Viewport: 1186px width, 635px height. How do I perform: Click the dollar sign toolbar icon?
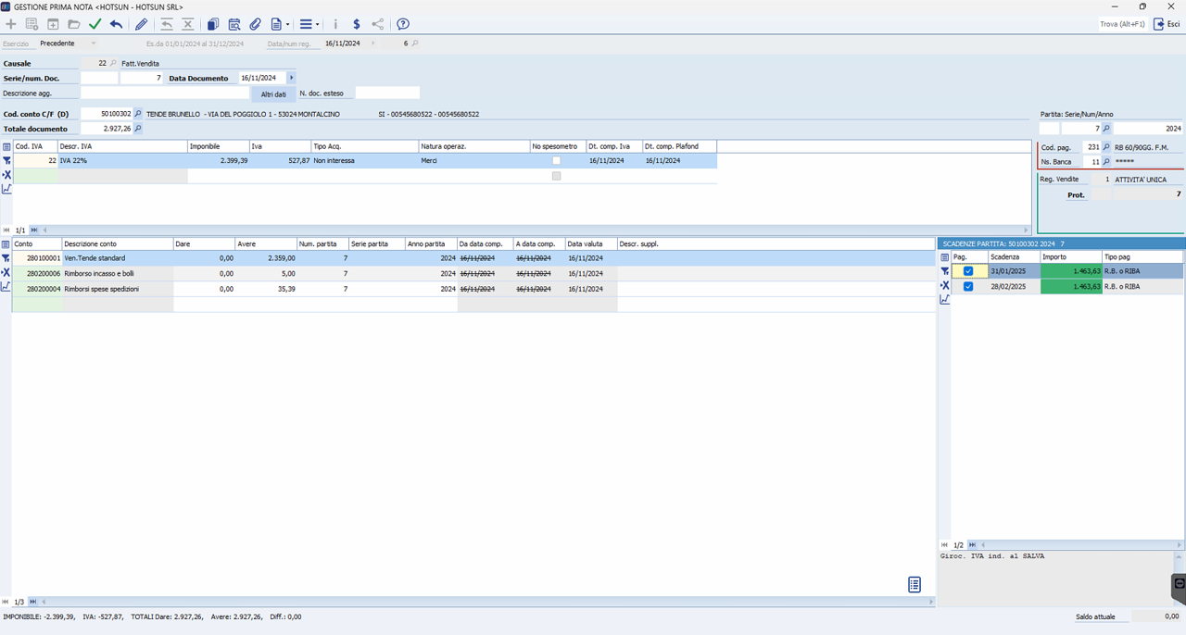(357, 24)
